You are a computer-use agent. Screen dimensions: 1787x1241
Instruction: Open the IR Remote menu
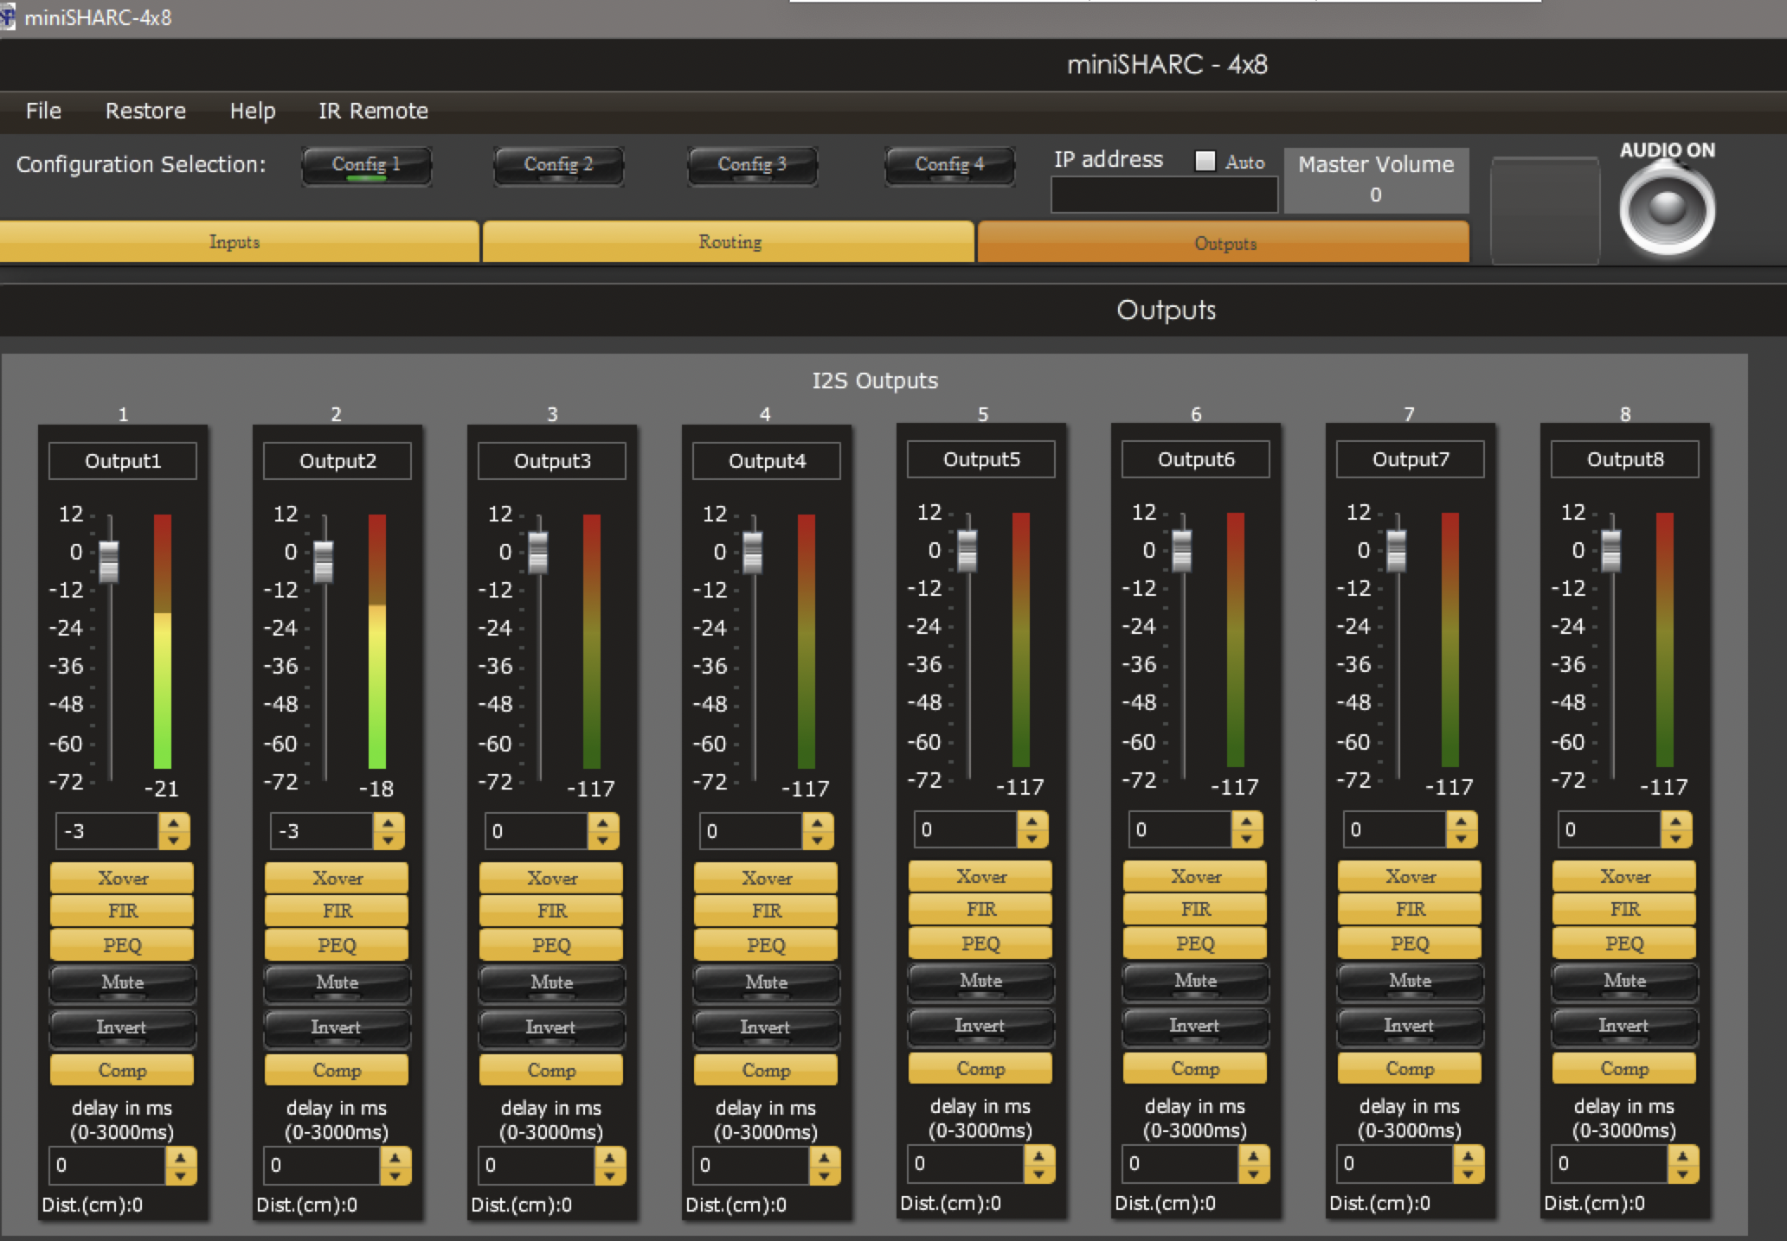pyautogui.click(x=373, y=111)
